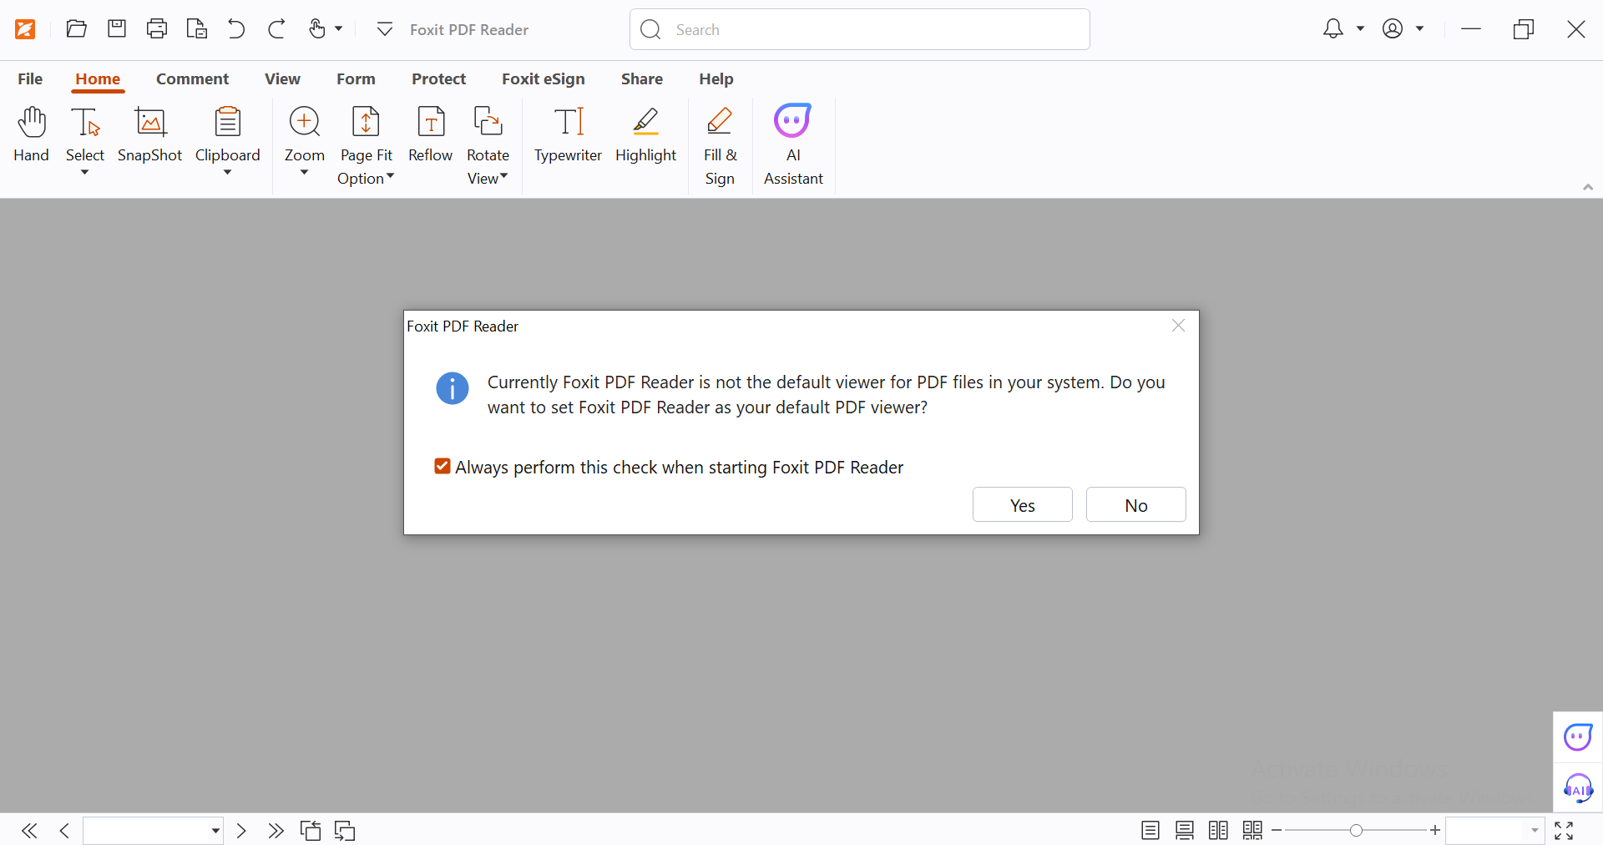Click the Save disk icon
The width and height of the screenshot is (1603, 845).
tap(117, 29)
